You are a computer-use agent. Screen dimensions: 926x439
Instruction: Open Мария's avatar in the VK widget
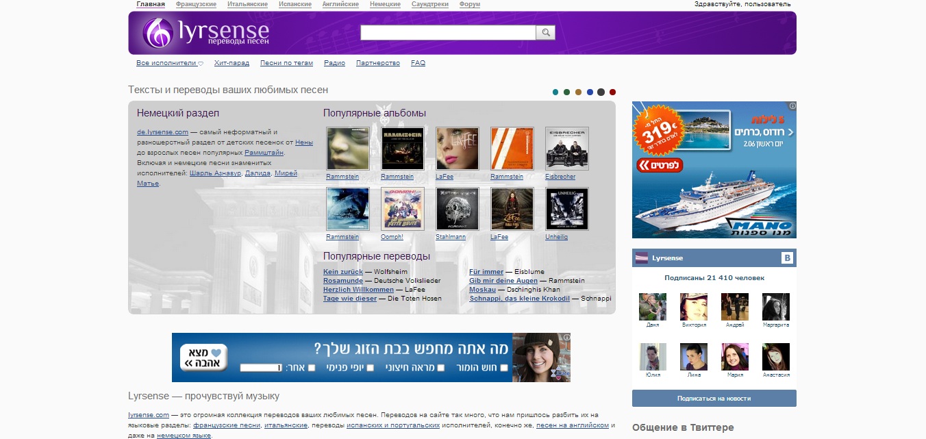tap(735, 357)
